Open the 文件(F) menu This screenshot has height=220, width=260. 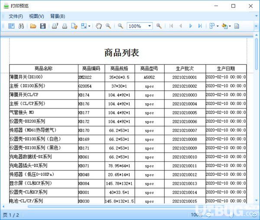[16, 16]
